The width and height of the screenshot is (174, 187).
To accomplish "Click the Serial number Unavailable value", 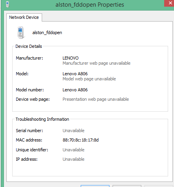I will 74,131.
